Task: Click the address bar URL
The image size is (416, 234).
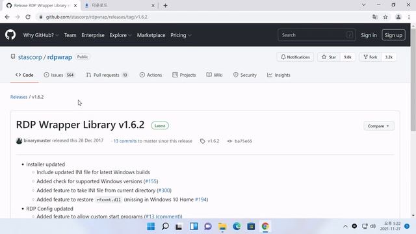Action: coord(97,17)
